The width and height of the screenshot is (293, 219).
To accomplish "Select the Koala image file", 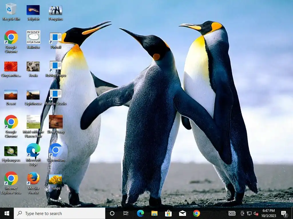I will coord(33,69).
